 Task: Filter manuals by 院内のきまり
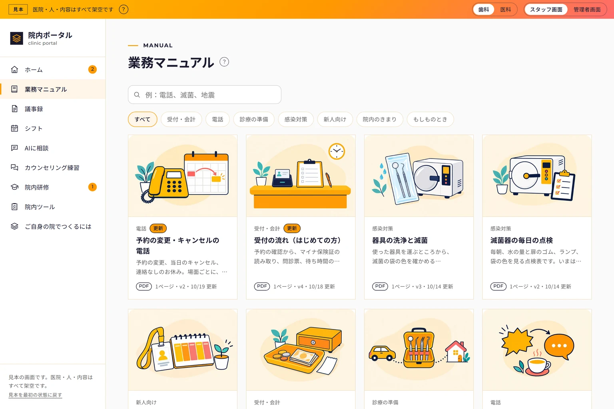coord(379,119)
